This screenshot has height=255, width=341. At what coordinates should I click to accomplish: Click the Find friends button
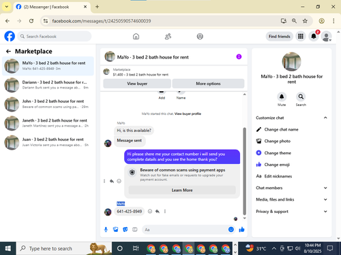(280, 36)
